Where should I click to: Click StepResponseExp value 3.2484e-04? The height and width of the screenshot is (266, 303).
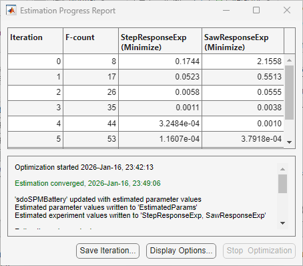160,124
